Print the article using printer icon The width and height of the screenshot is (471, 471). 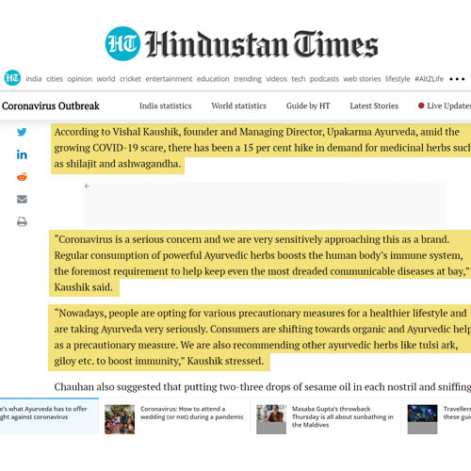(x=22, y=221)
